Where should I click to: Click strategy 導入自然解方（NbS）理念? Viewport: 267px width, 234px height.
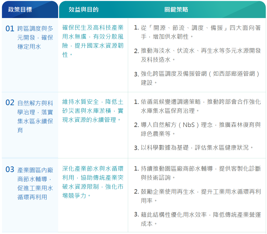coord(201,129)
